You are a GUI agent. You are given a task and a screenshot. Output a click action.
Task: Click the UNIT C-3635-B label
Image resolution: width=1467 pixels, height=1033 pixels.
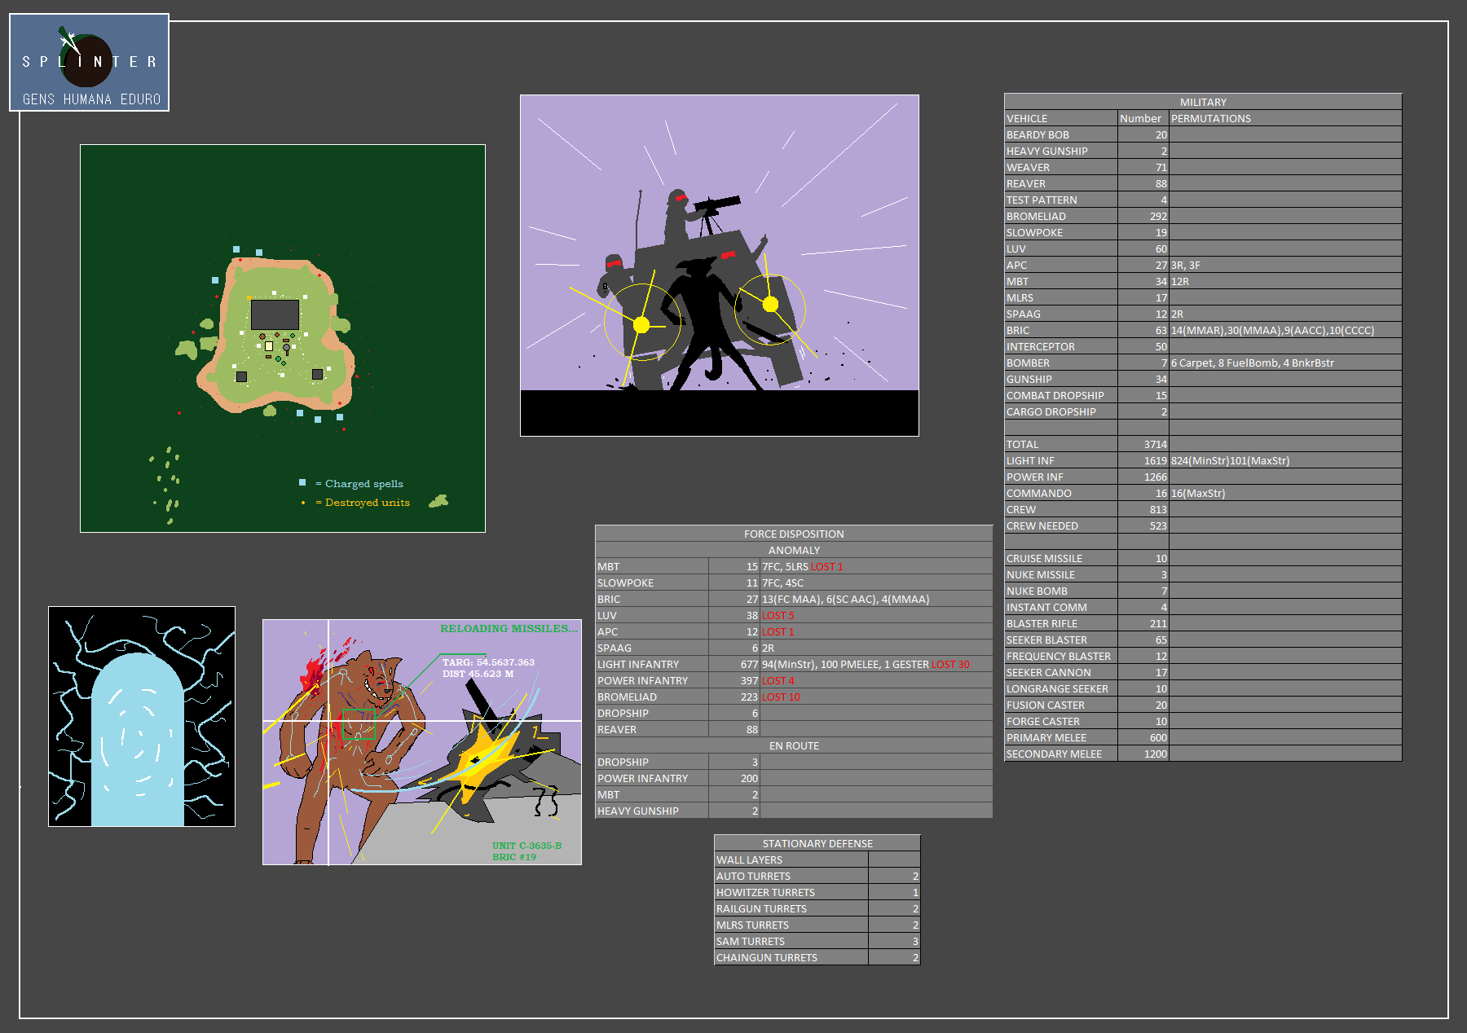coord(526,846)
